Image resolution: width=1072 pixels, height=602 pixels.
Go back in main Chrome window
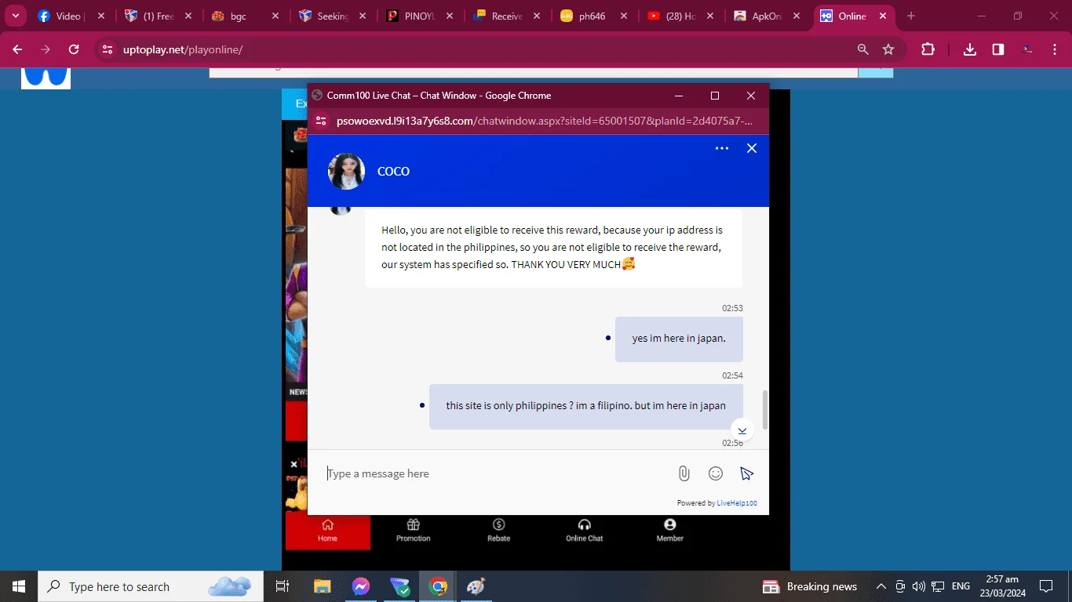click(x=17, y=49)
